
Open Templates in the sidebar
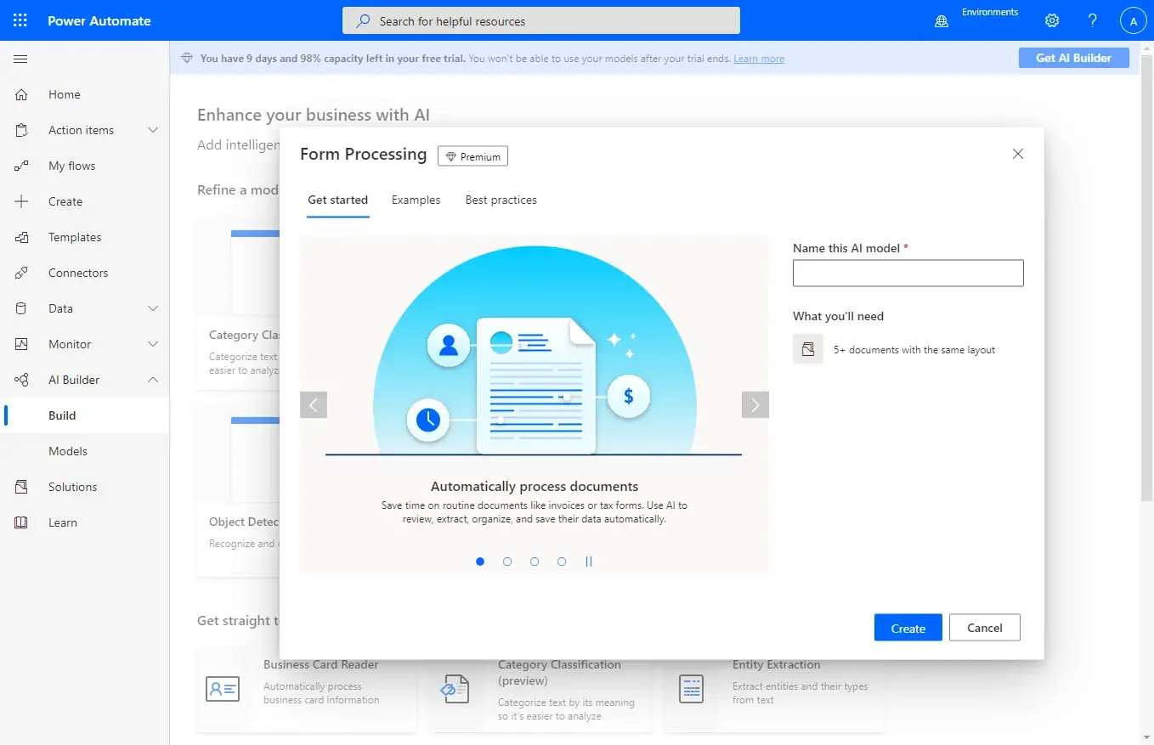[85, 237]
